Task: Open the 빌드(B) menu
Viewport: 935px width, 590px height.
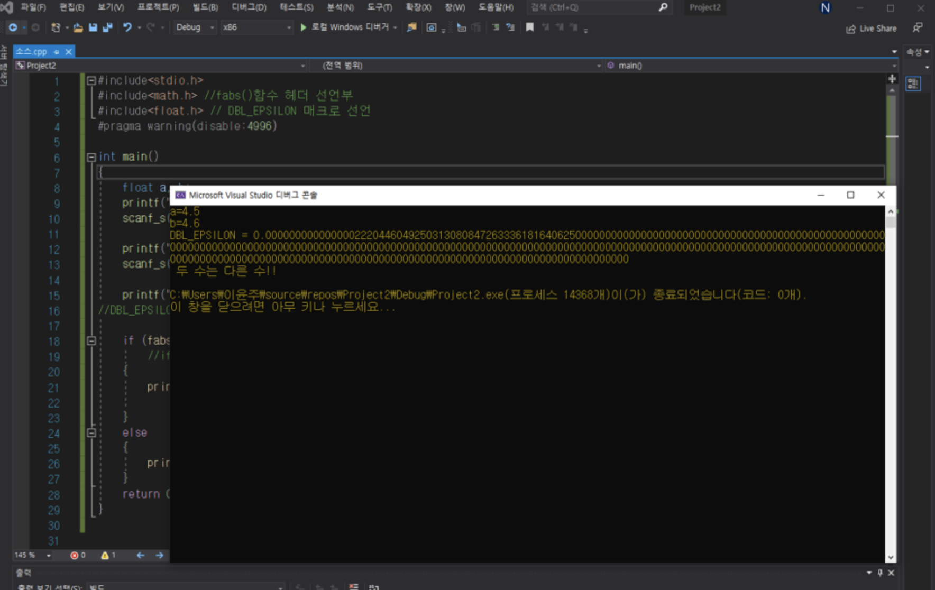Action: click(x=205, y=7)
